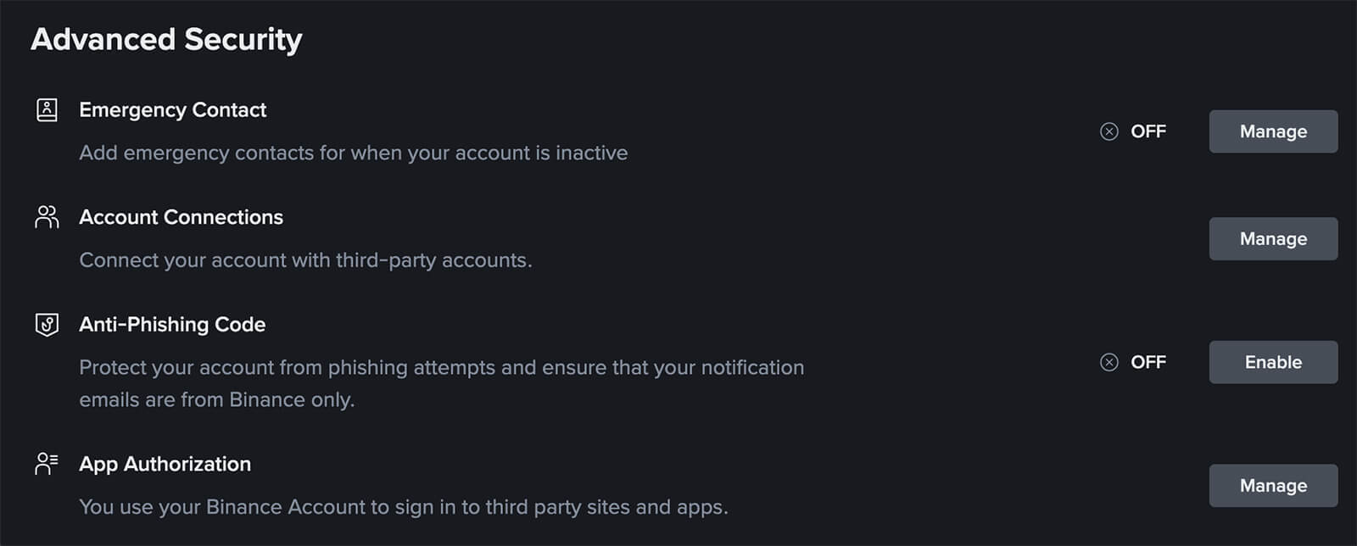The image size is (1357, 546).
Task: Click the 'Add emergency contacts' description text
Action: pyautogui.click(x=353, y=153)
